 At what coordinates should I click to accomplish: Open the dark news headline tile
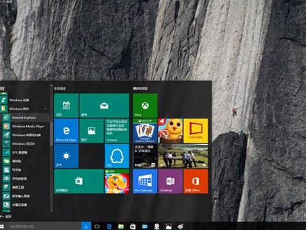tap(145, 156)
